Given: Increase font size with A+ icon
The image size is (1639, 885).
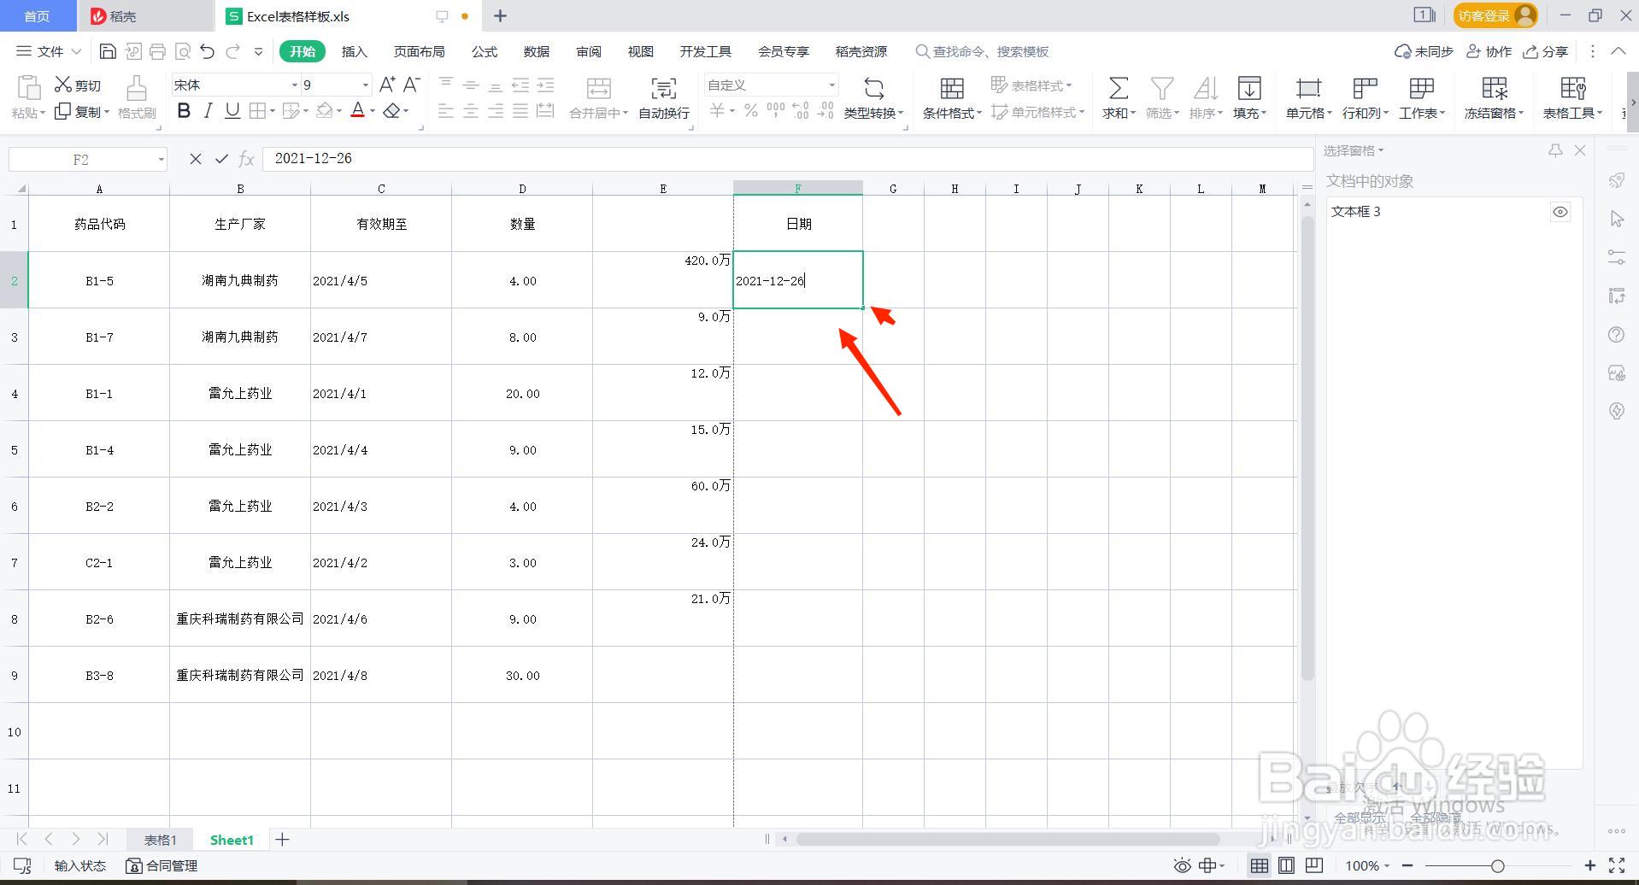Looking at the screenshot, I should click(387, 85).
